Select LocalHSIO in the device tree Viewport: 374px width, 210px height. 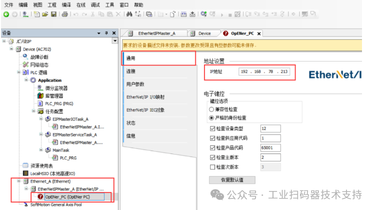pyautogui.click(x=52, y=173)
